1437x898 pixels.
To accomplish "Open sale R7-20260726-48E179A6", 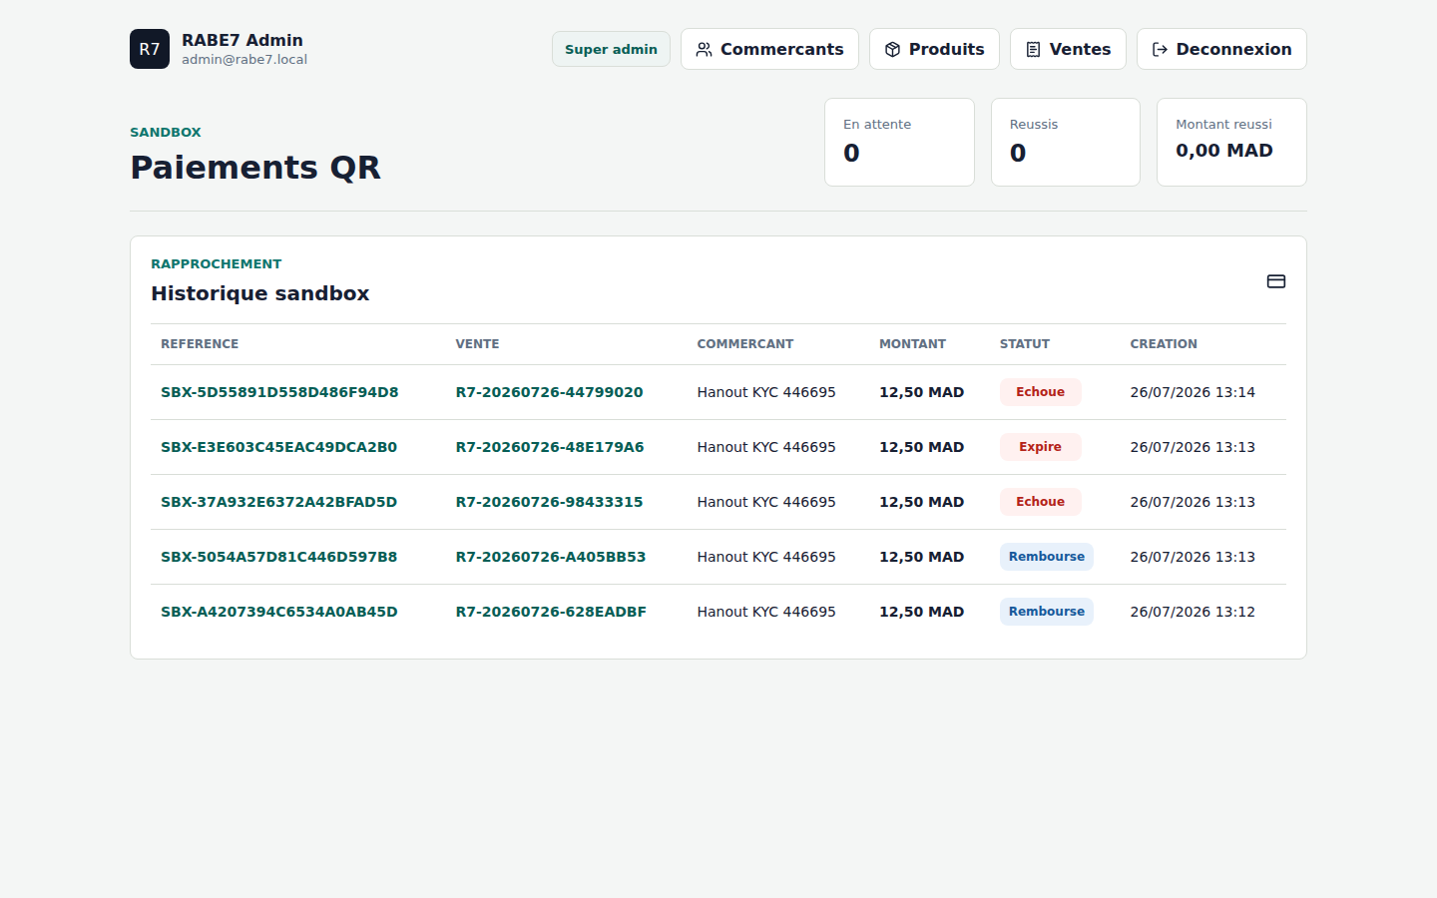I will pos(550,447).
